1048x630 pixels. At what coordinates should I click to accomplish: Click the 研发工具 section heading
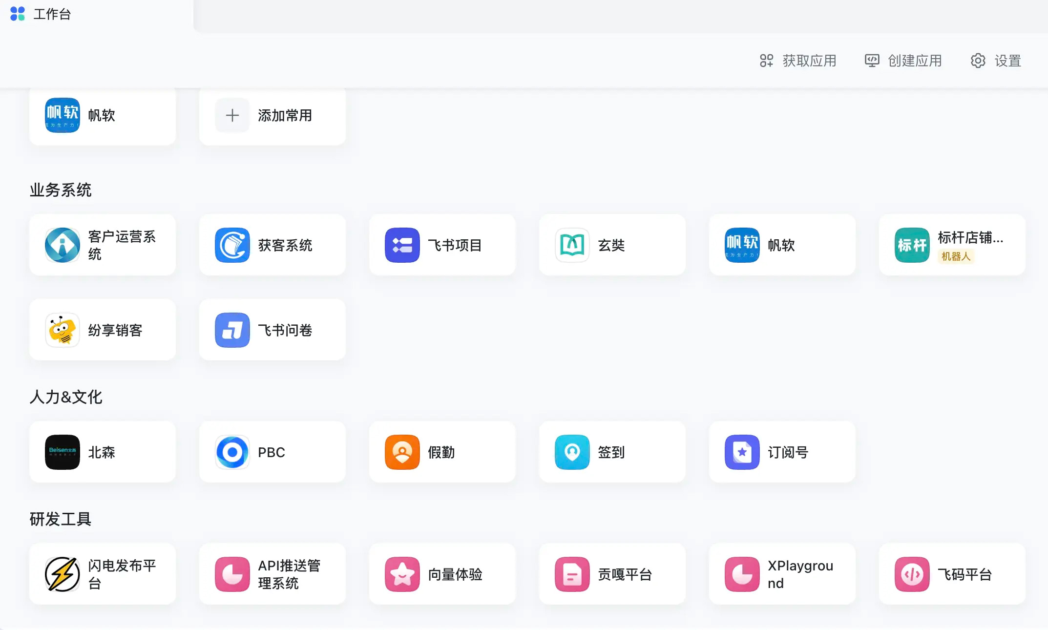click(x=61, y=519)
